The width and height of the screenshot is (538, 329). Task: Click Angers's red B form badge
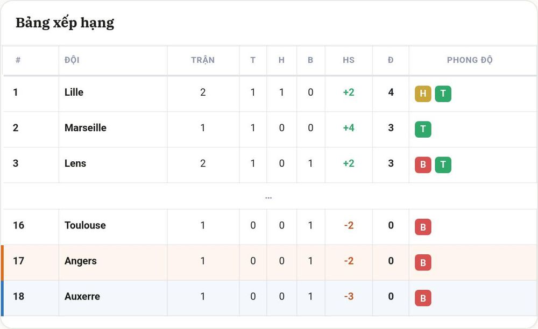coord(423,262)
